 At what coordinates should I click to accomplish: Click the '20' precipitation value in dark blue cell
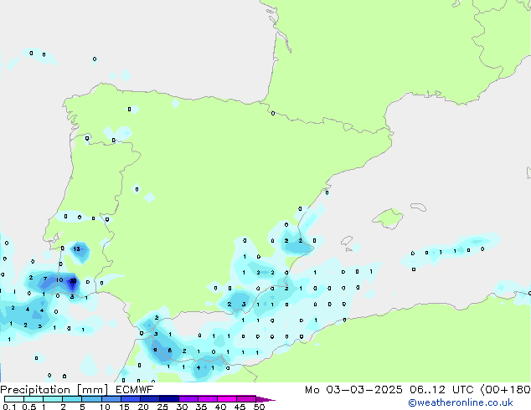pos(73,281)
